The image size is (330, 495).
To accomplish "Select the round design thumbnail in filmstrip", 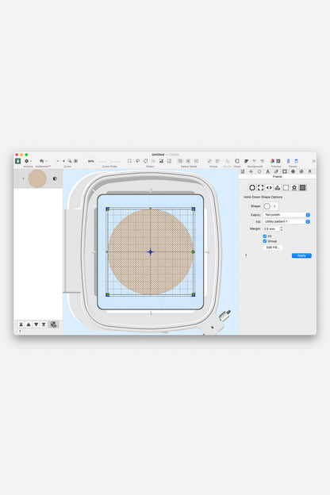I will pyautogui.click(x=37, y=178).
